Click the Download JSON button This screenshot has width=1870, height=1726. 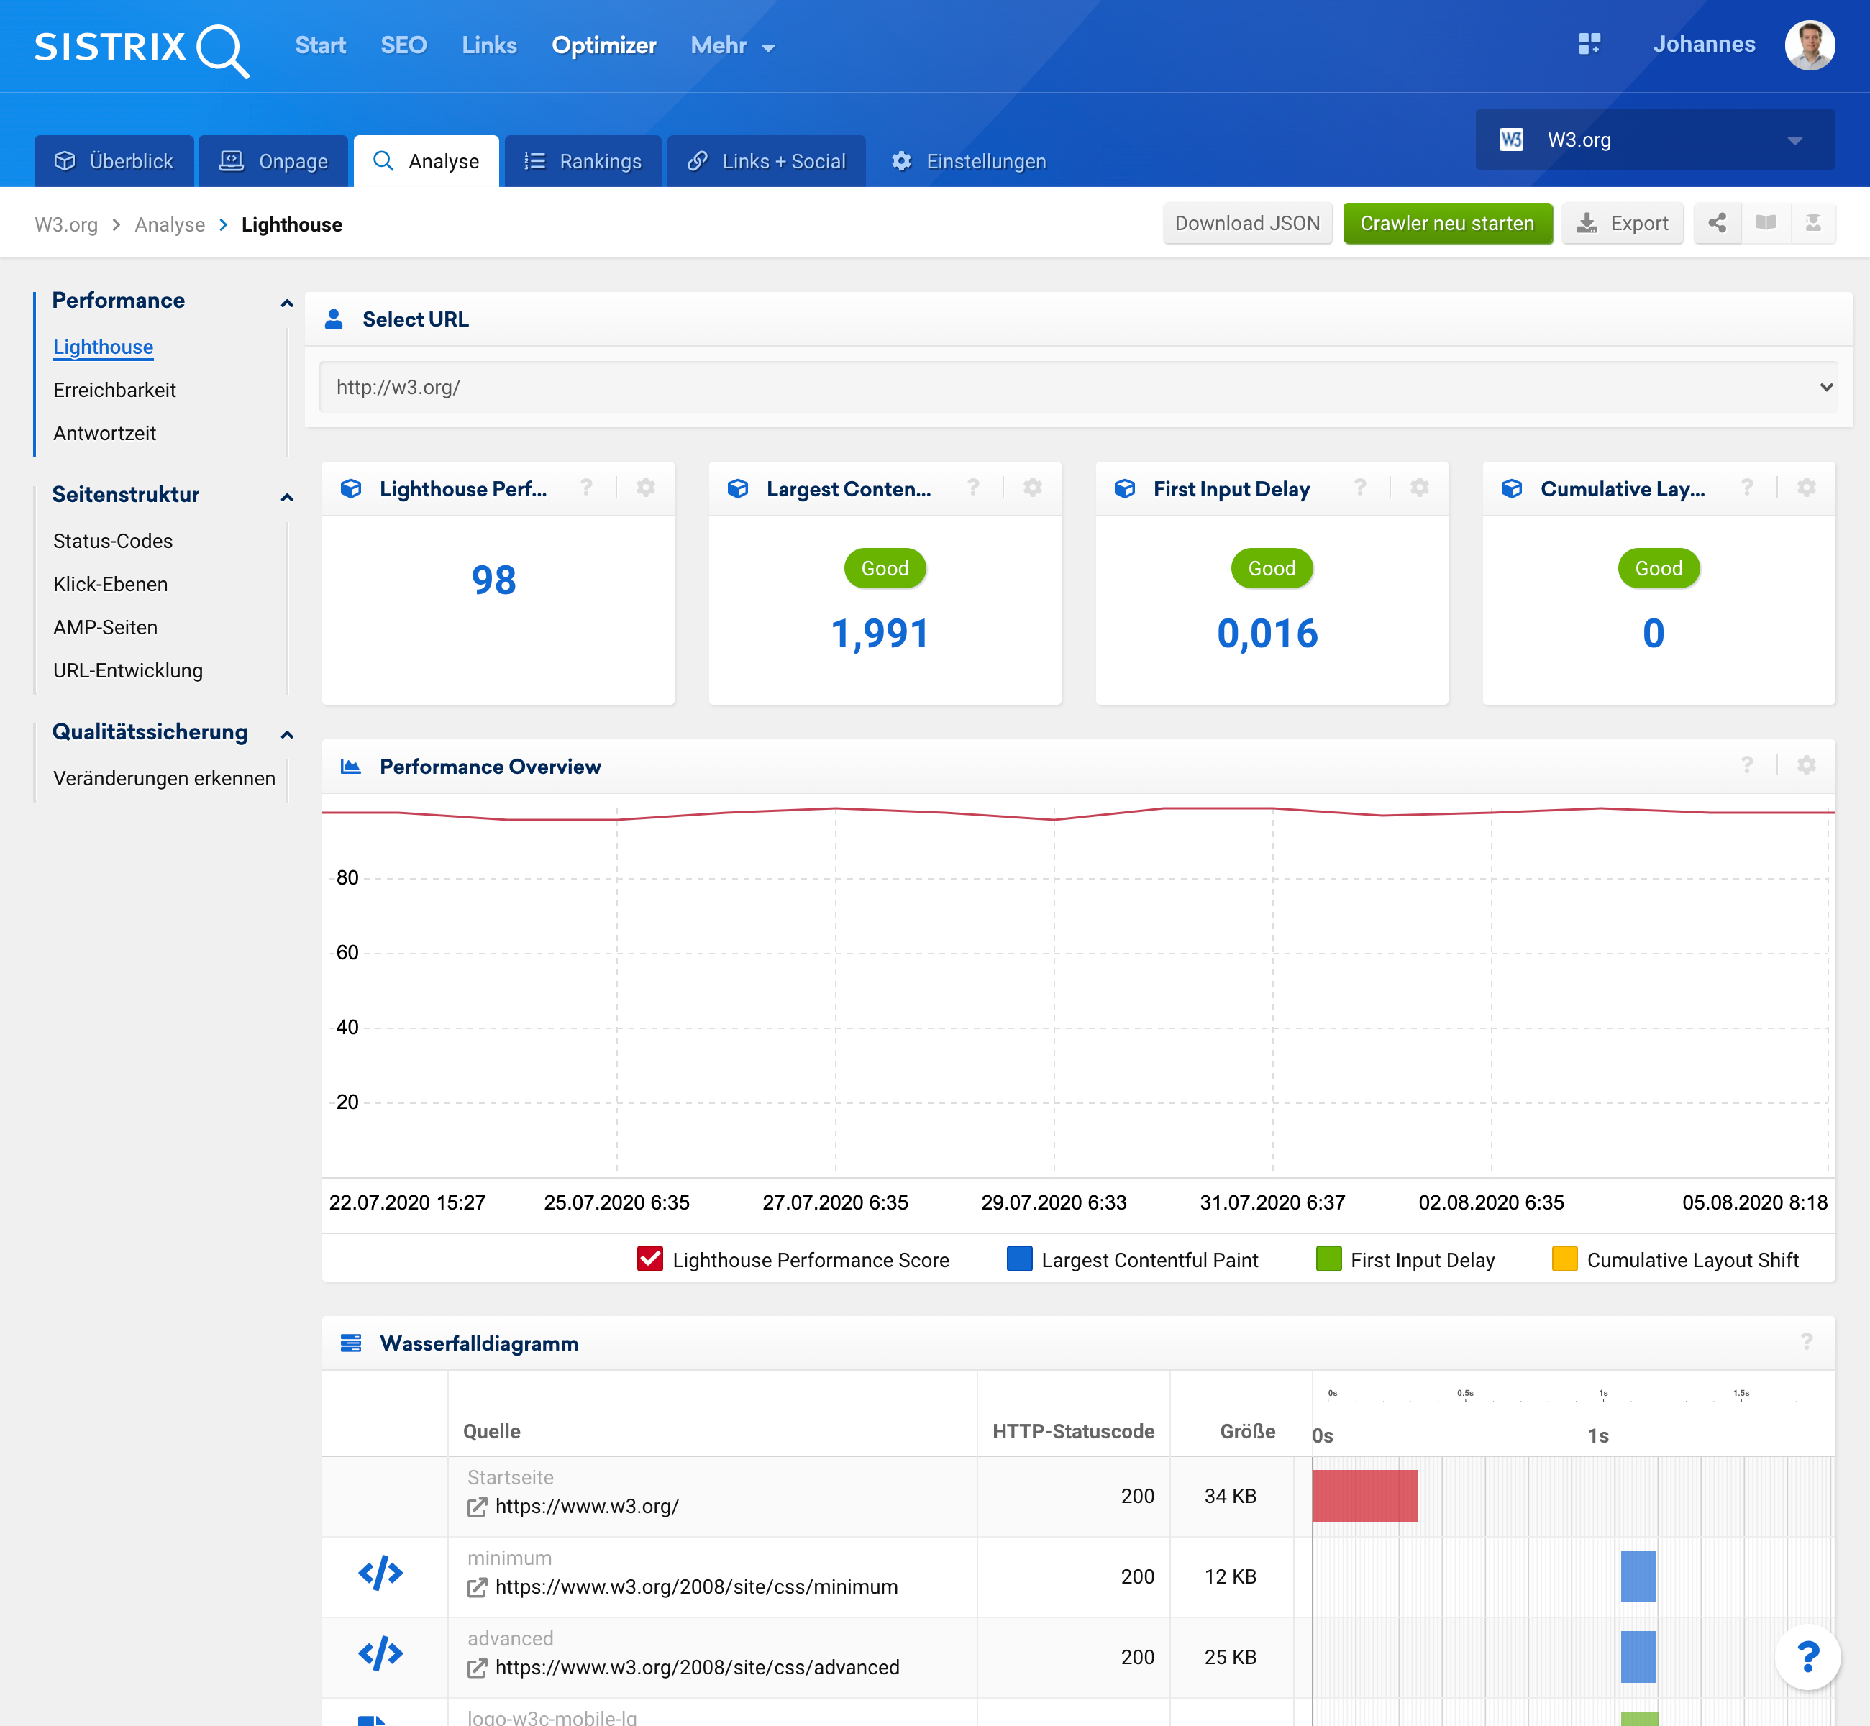click(x=1247, y=223)
